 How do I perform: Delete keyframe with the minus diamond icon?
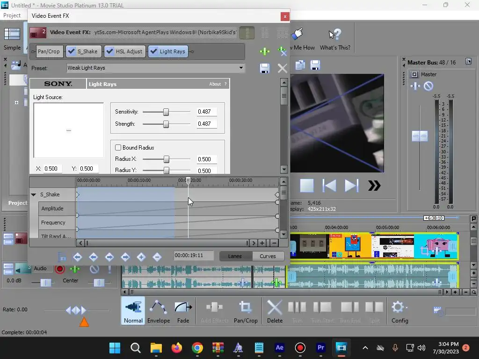point(157,257)
